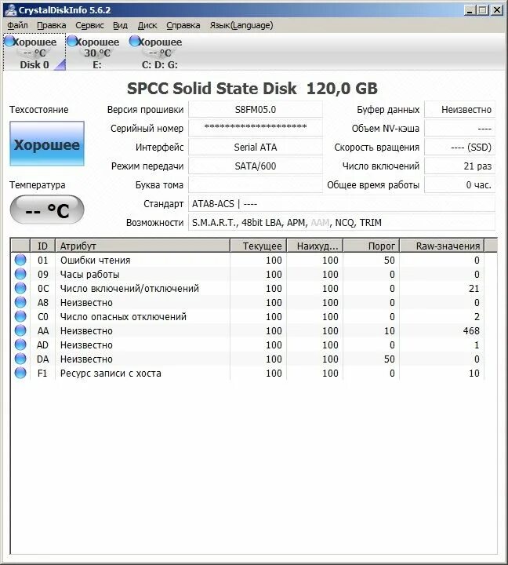Click status orb for attribute AD row

[x=20, y=344]
